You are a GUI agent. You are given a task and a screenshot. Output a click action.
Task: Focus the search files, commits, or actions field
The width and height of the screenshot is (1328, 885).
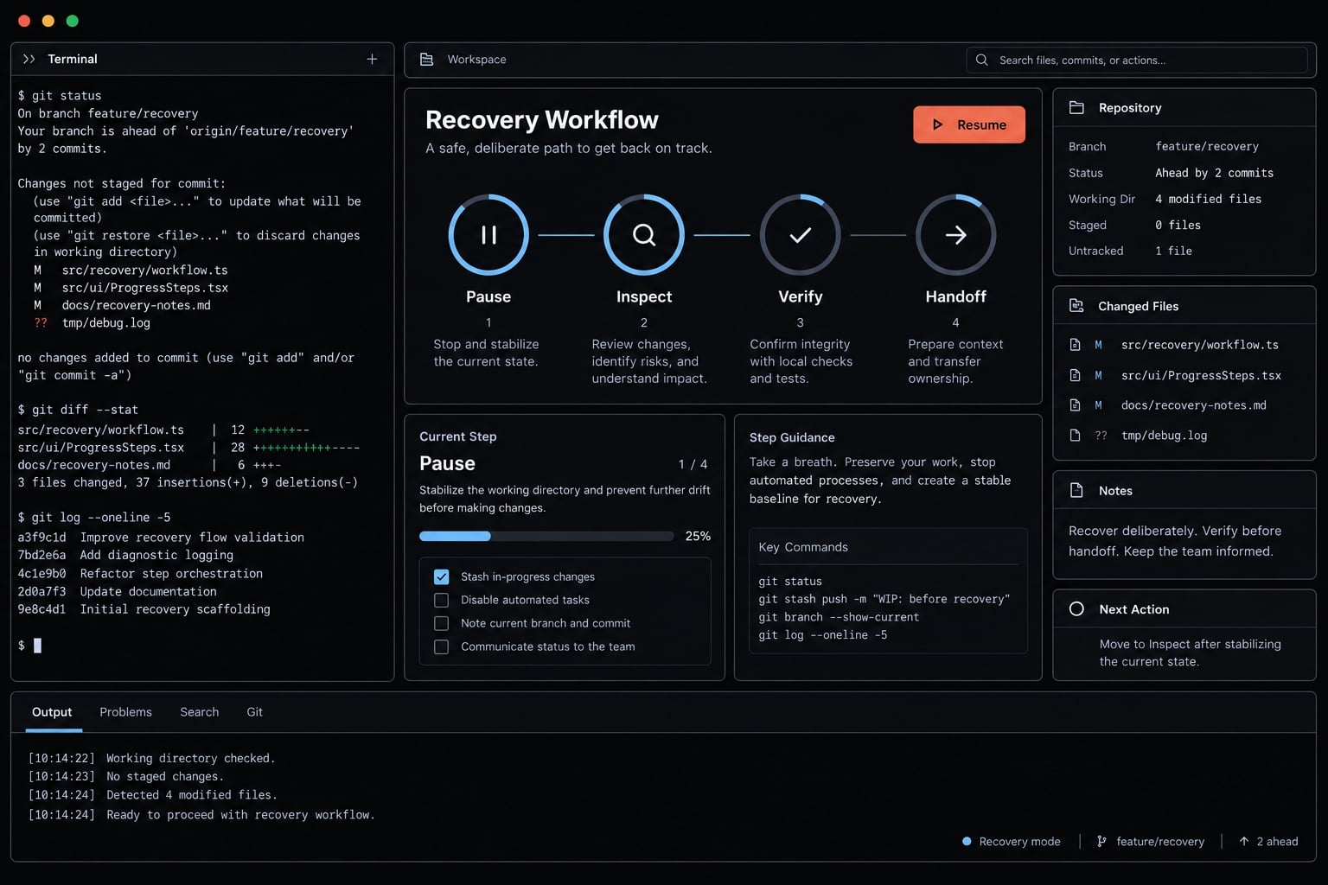point(1136,60)
